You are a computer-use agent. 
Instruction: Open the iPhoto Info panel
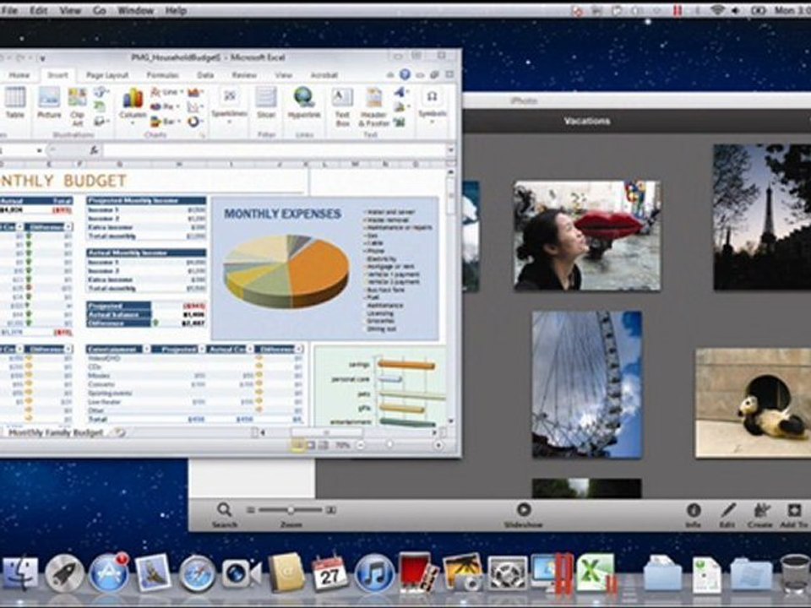point(694,515)
